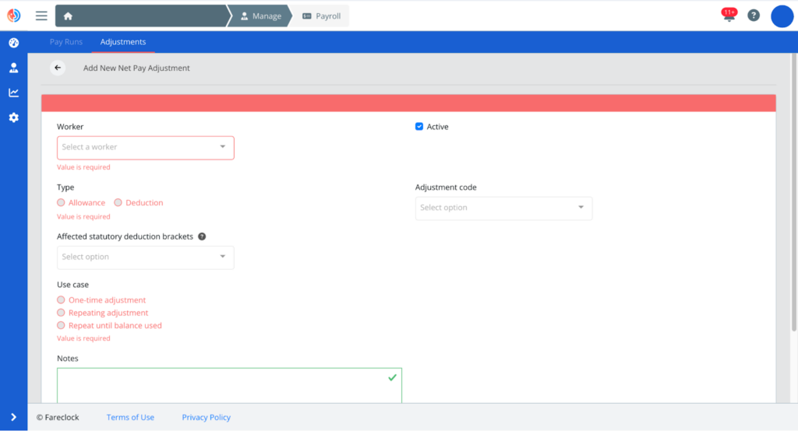
Task: Open the Privacy Policy link
Action: coord(206,417)
